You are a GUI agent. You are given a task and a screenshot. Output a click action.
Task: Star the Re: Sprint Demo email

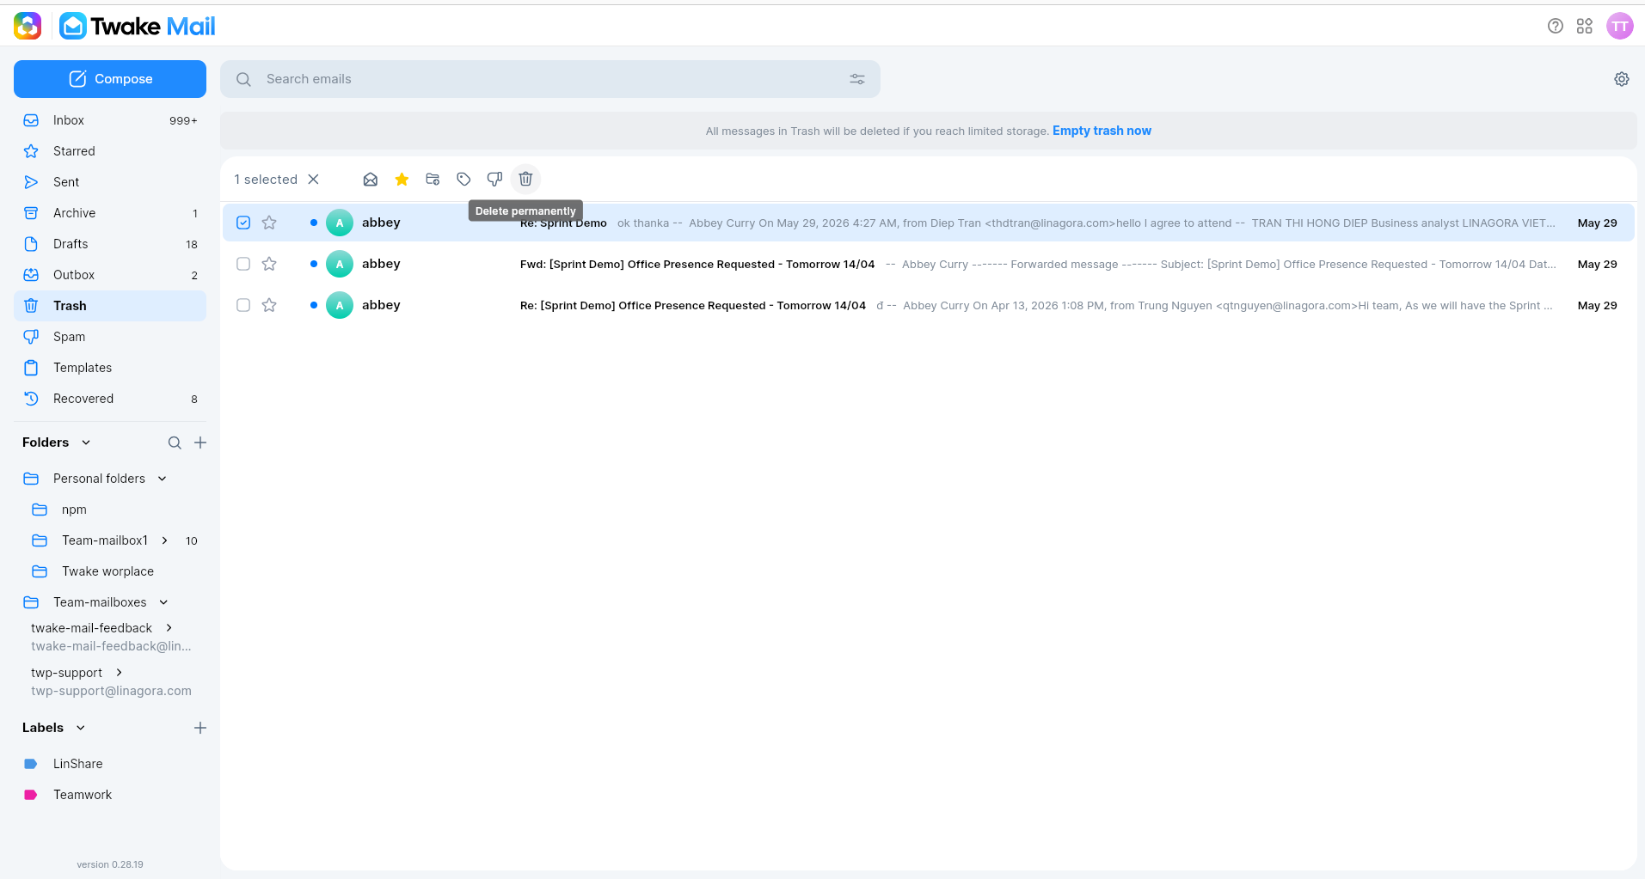click(269, 223)
